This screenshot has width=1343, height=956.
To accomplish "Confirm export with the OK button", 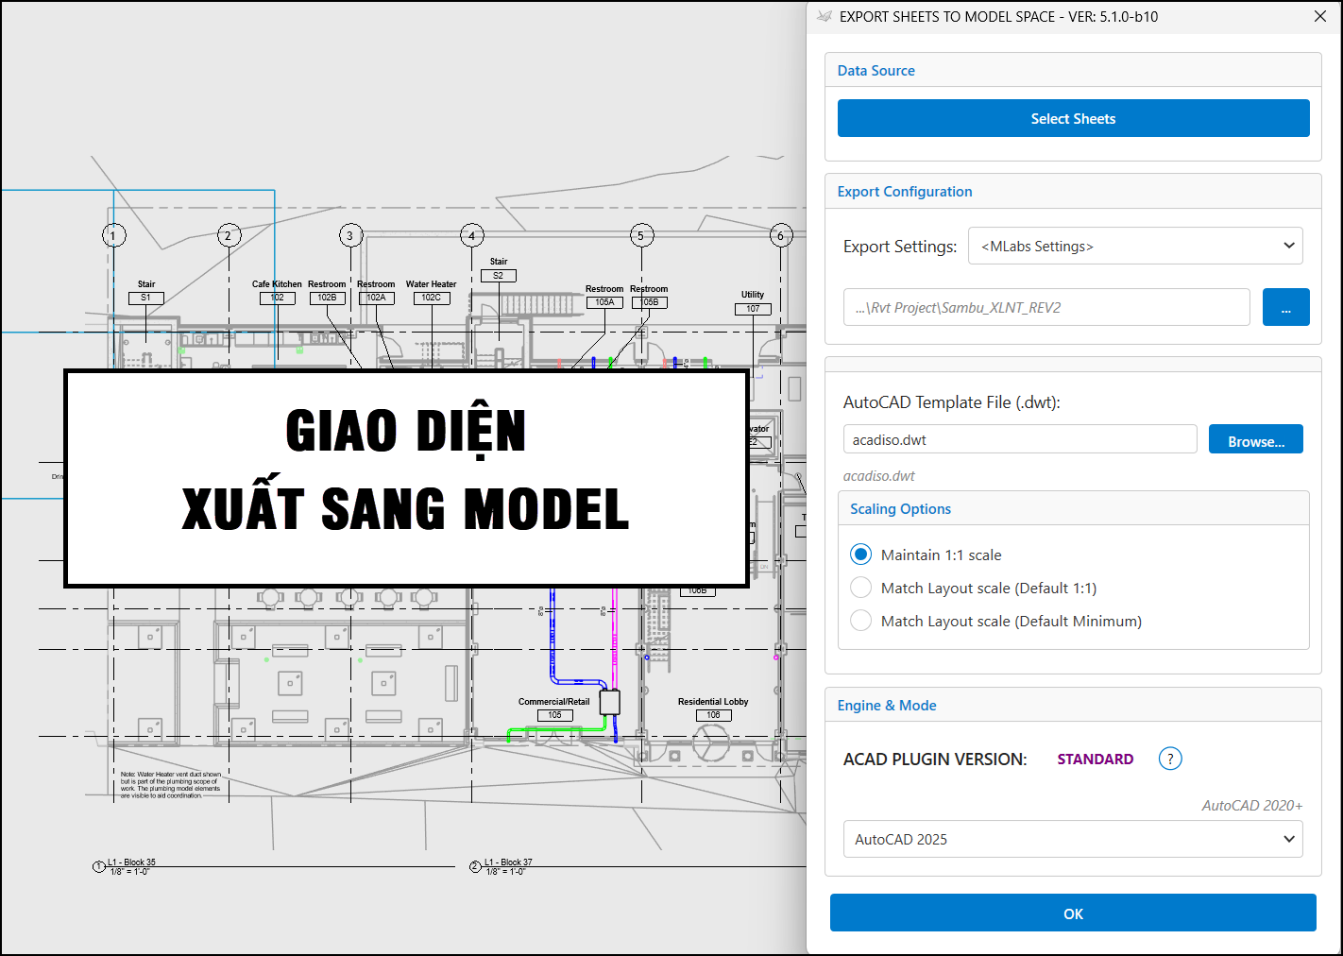I will [x=1073, y=913].
